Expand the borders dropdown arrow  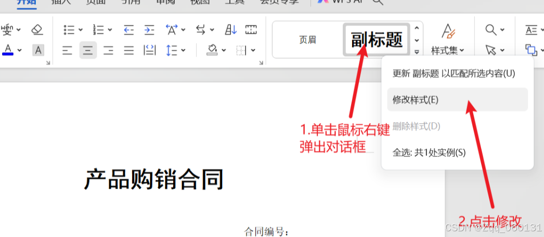(253, 50)
